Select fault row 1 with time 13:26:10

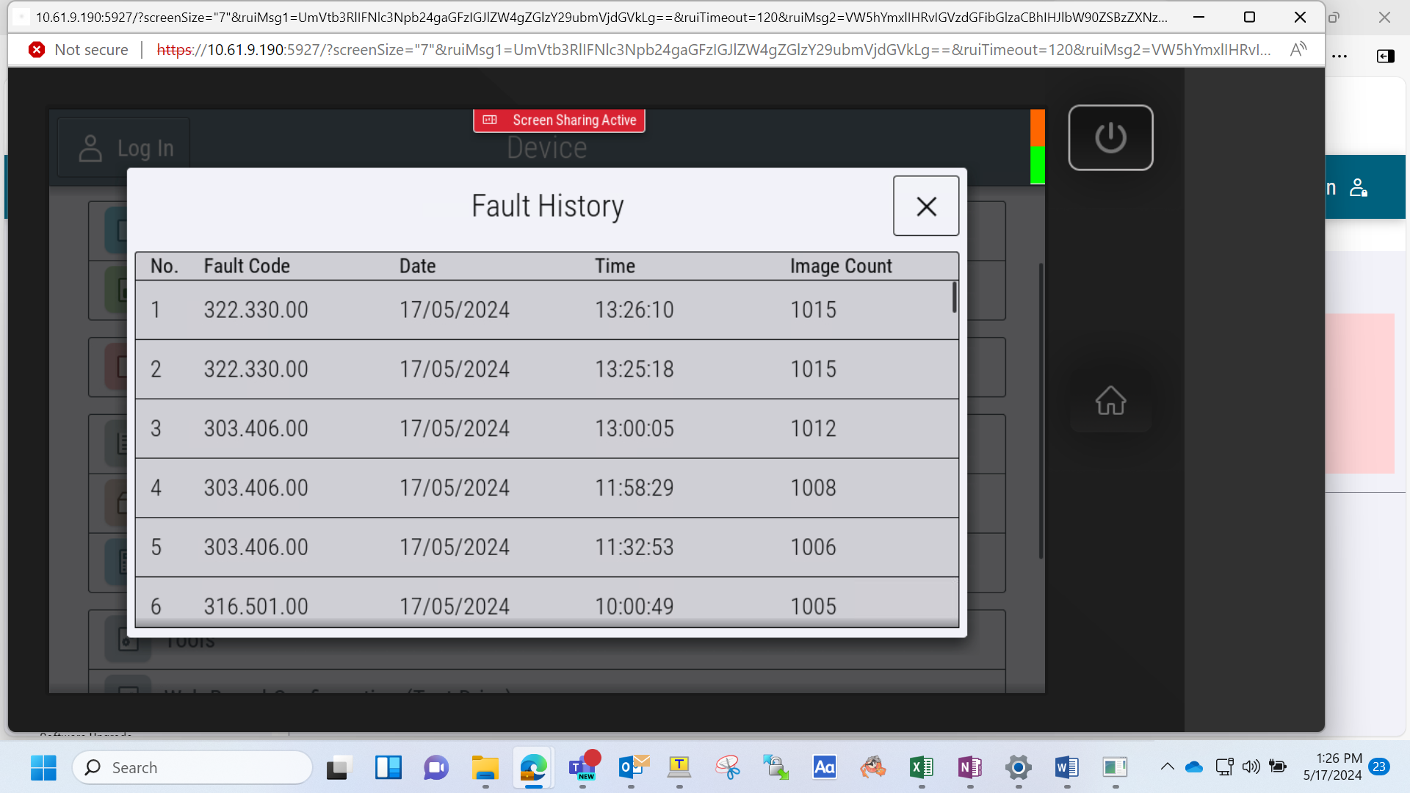coord(543,310)
